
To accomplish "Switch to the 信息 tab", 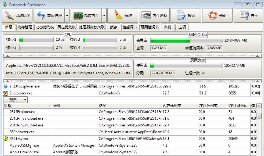I will tap(8, 27).
